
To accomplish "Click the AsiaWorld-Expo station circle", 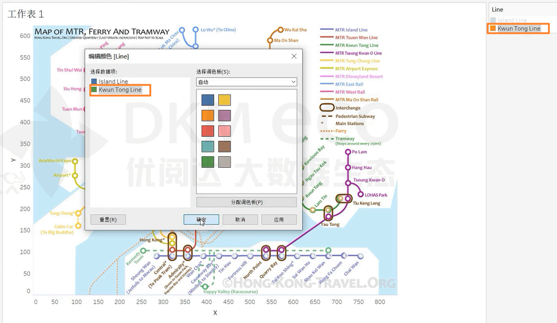I will coord(75,161).
